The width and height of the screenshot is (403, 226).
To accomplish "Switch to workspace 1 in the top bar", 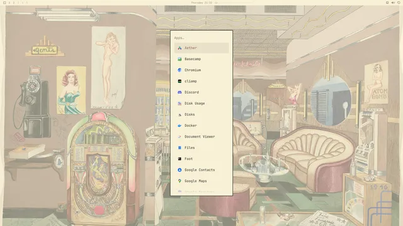I will tap(9, 3).
